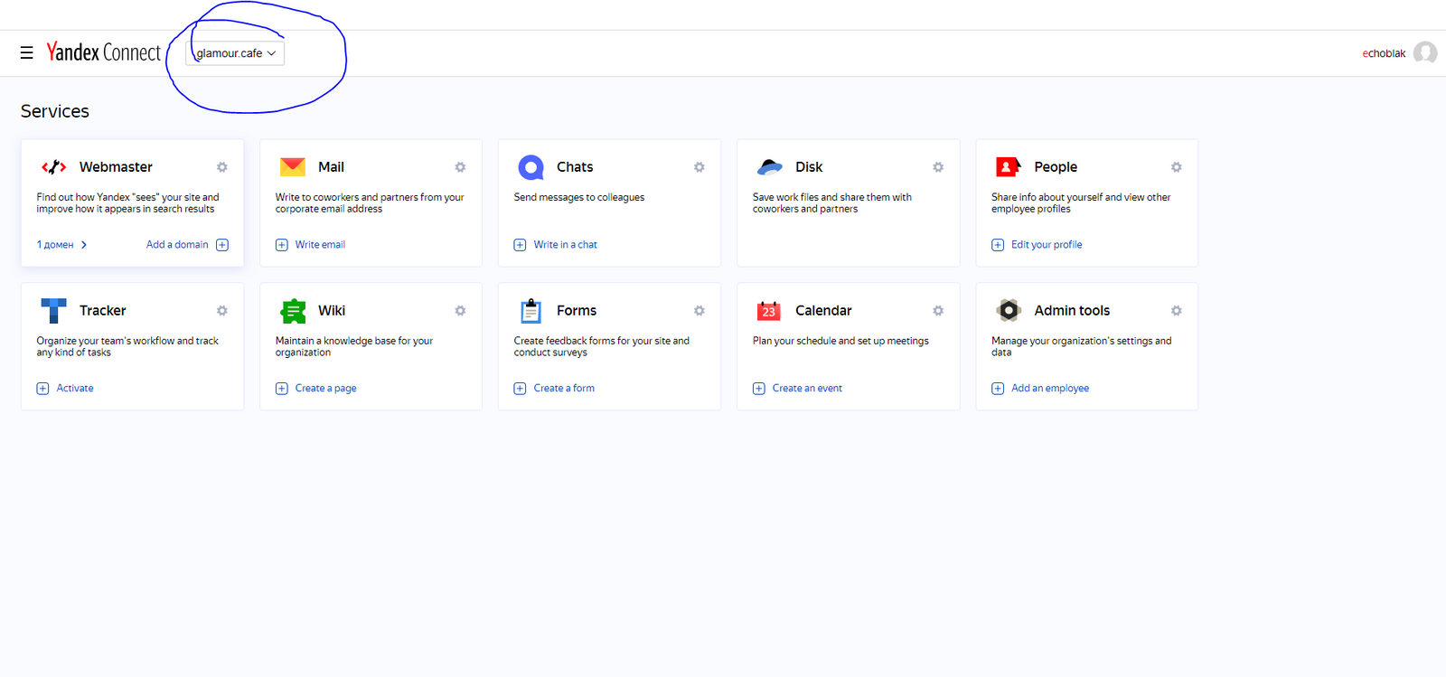Open the Mail envelope icon

tap(292, 167)
